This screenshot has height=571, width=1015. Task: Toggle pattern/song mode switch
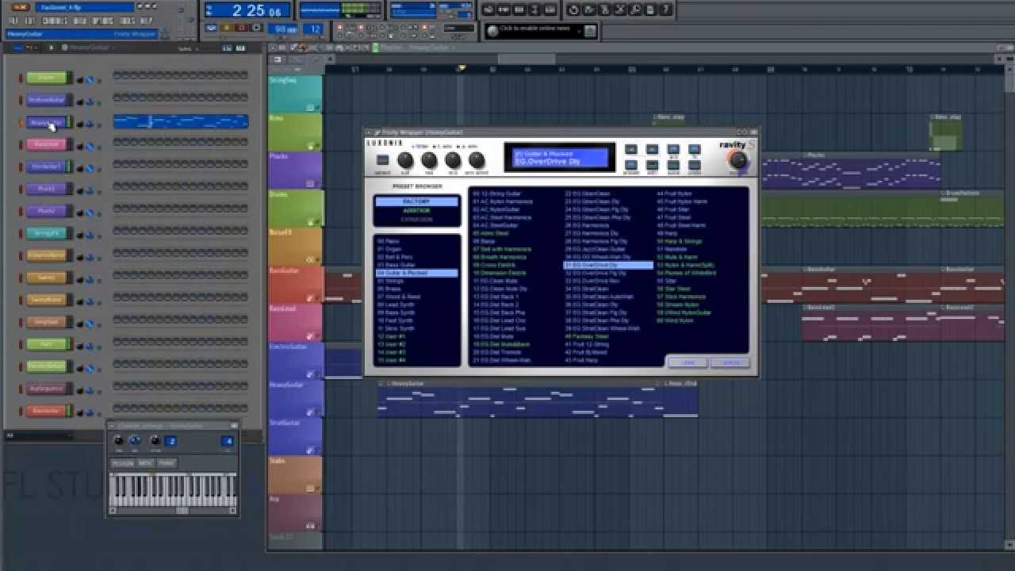coord(211,29)
